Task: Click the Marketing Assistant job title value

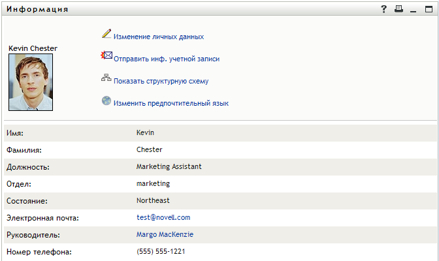Action: [169, 166]
